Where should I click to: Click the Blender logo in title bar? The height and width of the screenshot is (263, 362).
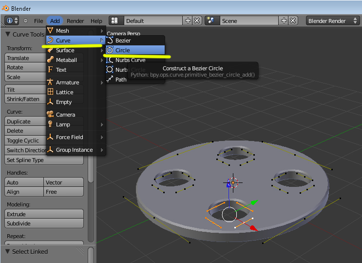click(x=5, y=8)
